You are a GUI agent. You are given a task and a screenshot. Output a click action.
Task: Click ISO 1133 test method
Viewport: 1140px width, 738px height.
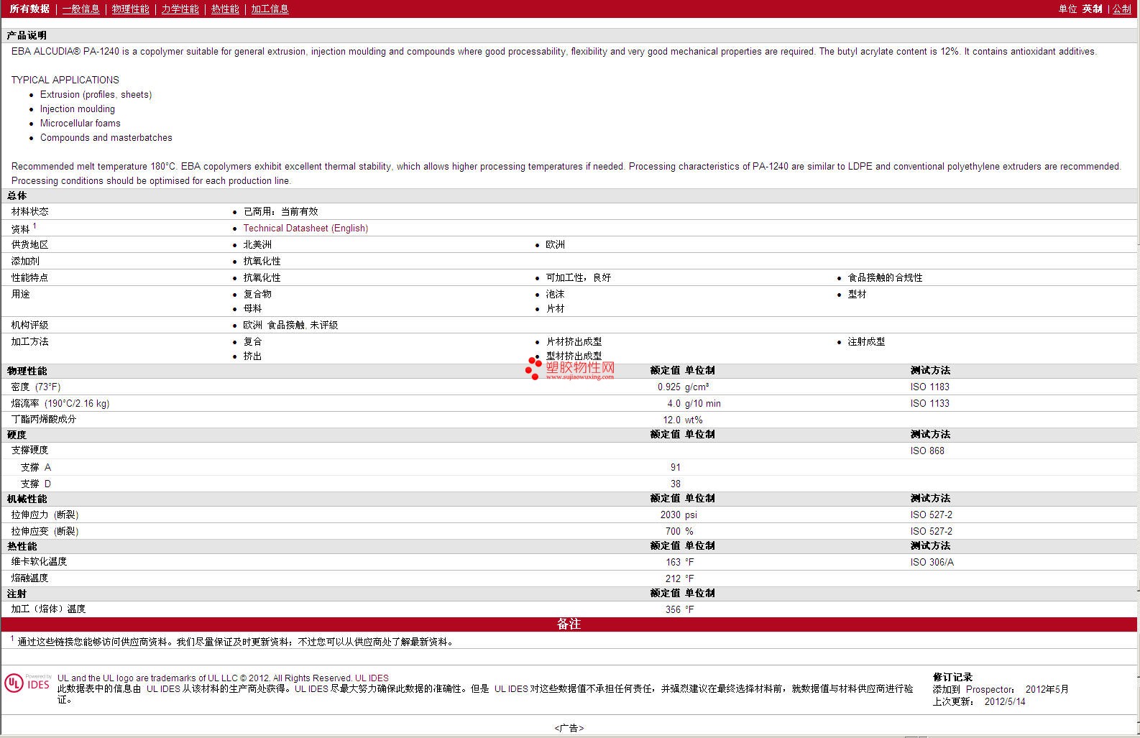[929, 403]
